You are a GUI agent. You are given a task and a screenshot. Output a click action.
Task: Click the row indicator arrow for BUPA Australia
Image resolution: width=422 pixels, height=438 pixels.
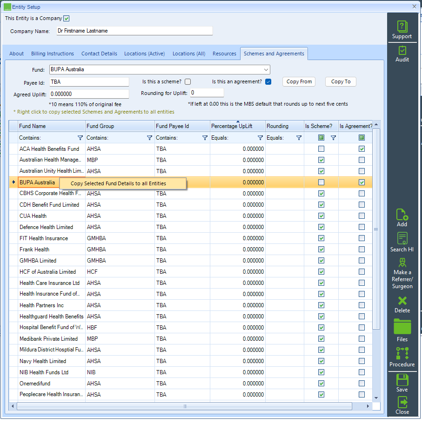13,182
